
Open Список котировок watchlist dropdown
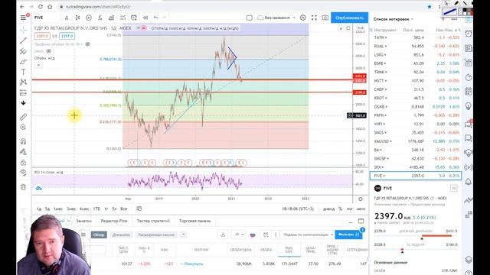click(x=393, y=19)
